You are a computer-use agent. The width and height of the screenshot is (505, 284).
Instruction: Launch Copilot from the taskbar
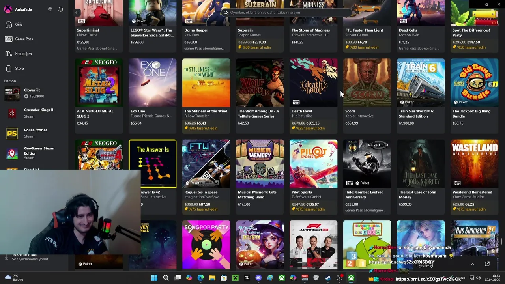tap(189, 278)
